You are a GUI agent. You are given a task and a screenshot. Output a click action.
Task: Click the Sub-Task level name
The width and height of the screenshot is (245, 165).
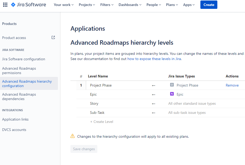coord(97,113)
